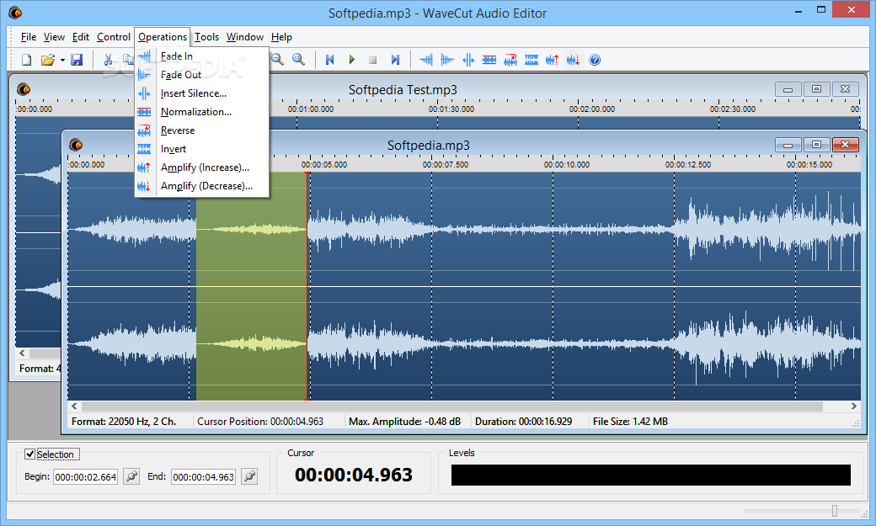This screenshot has width=876, height=526.
Task: Click the 00:01:30.000 mark in Softpedia Test.mp3
Action: (451, 109)
